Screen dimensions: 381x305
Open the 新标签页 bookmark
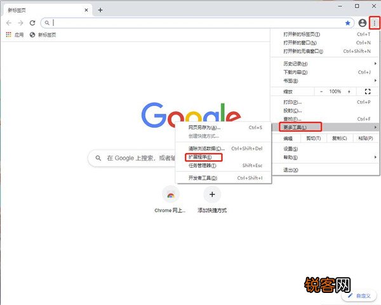(x=43, y=35)
